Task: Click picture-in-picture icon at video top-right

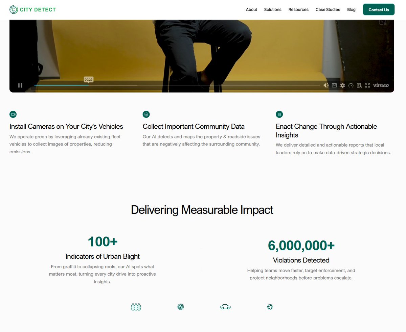Action: pos(383,22)
